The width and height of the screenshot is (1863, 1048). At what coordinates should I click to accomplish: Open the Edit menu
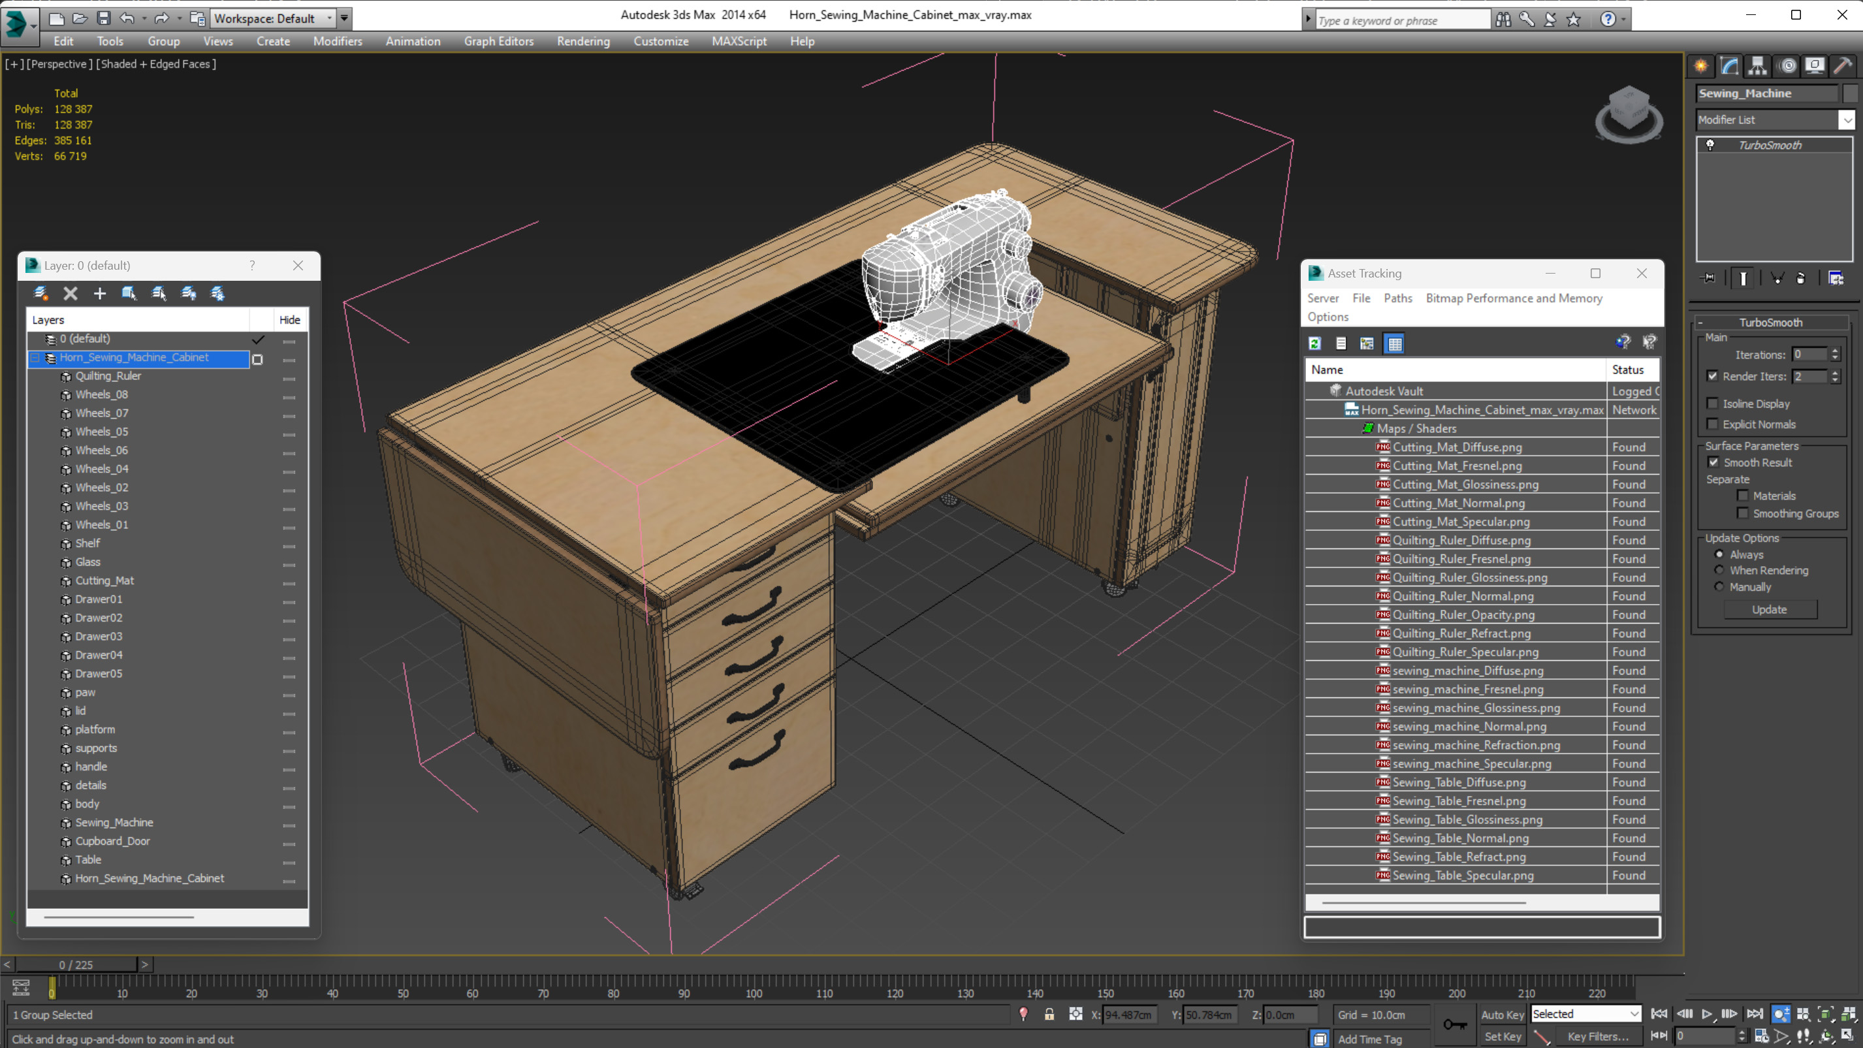point(63,41)
